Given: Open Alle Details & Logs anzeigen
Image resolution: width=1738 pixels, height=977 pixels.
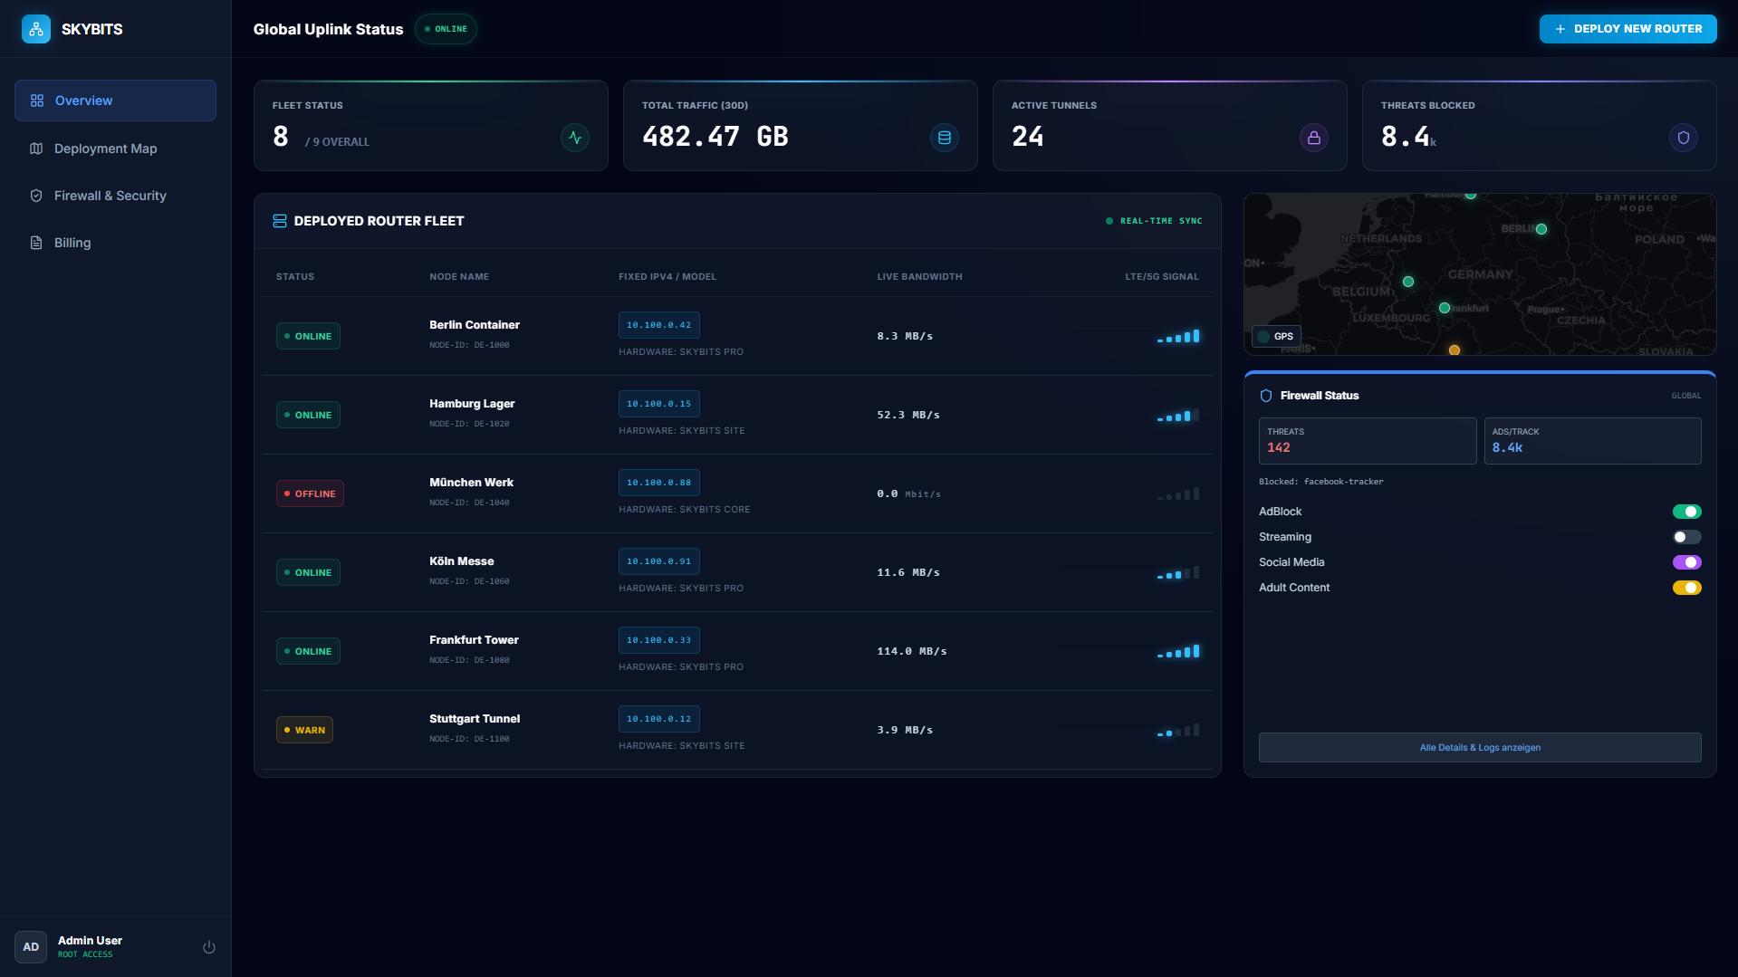Looking at the screenshot, I should pos(1480,747).
